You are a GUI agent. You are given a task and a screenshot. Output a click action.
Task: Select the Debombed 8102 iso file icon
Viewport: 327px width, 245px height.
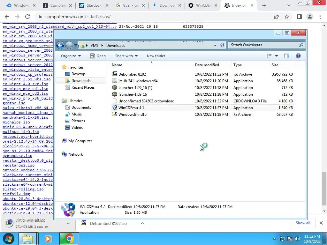click(115, 74)
